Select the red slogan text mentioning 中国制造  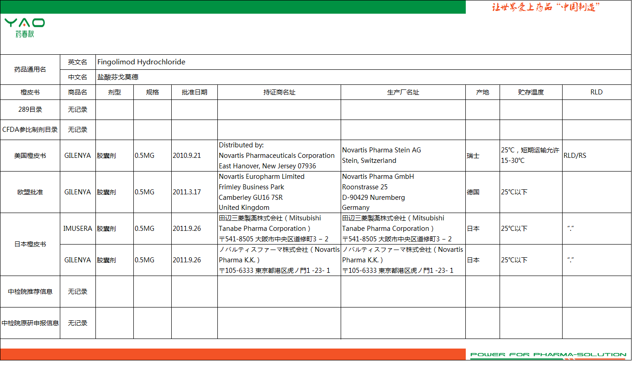[x=546, y=7]
